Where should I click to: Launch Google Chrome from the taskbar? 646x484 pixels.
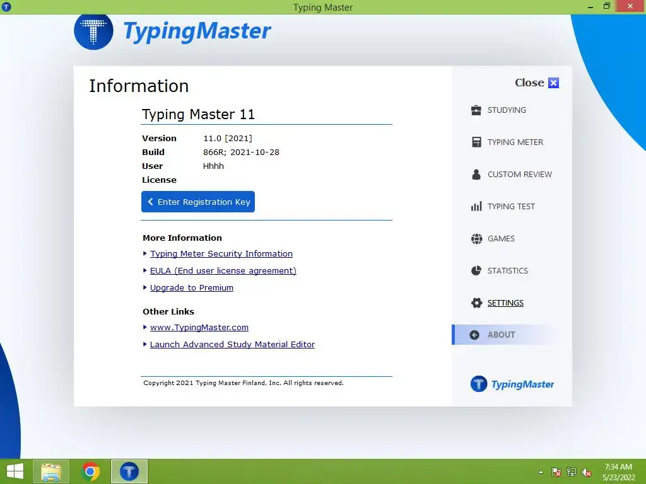click(x=90, y=471)
